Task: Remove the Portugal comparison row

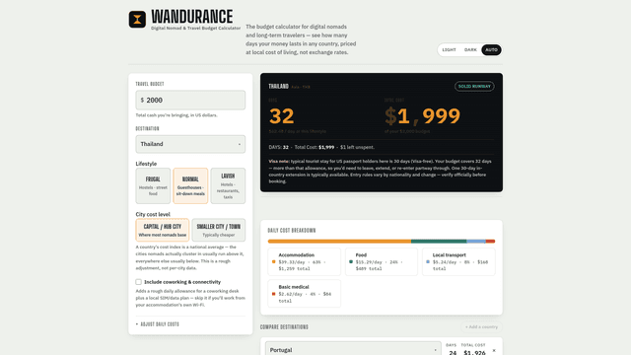Action: 494,351
